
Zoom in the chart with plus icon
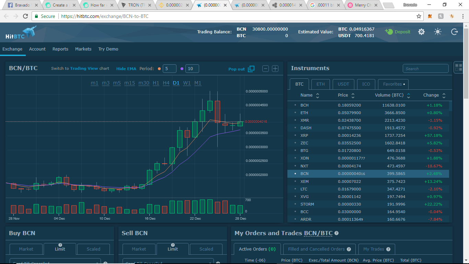click(275, 69)
